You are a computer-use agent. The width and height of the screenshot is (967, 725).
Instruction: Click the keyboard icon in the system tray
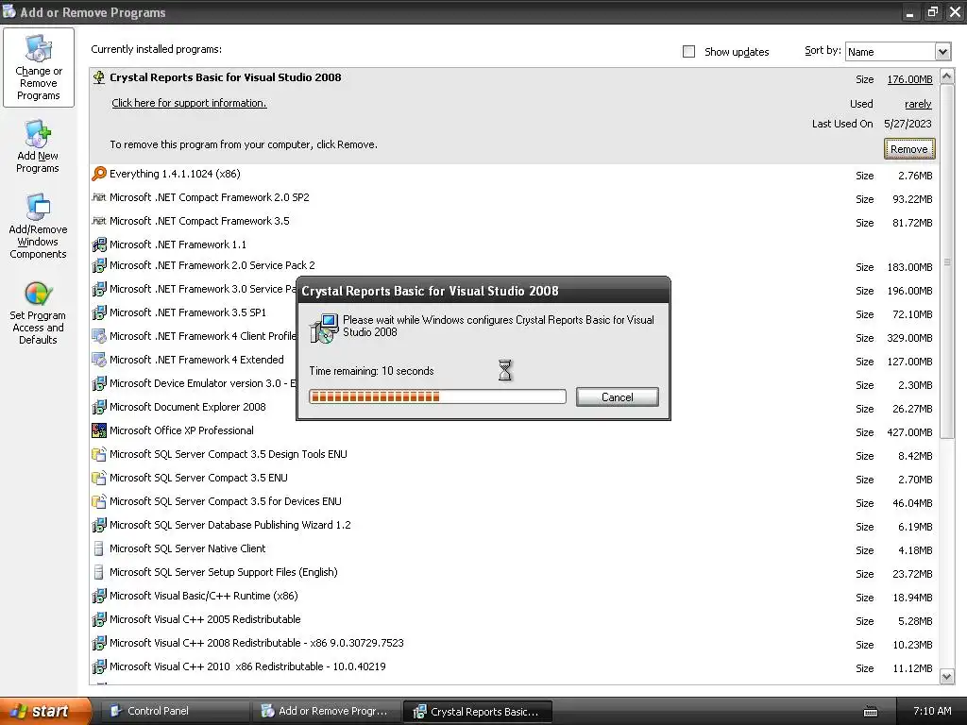coord(870,712)
